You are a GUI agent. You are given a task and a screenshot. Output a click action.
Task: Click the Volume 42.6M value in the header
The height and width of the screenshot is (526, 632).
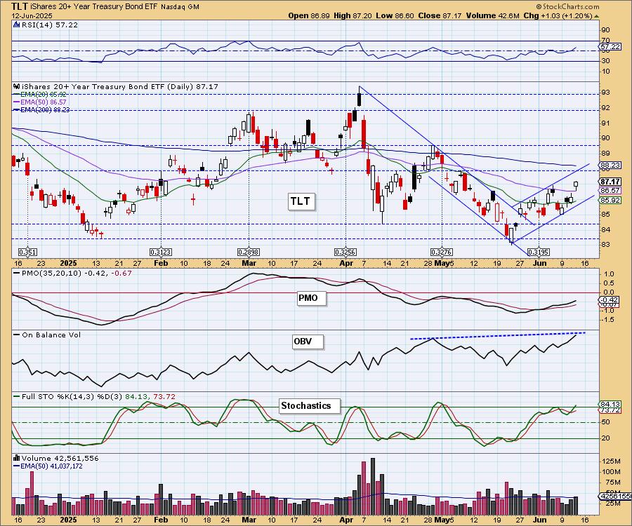click(x=492, y=15)
